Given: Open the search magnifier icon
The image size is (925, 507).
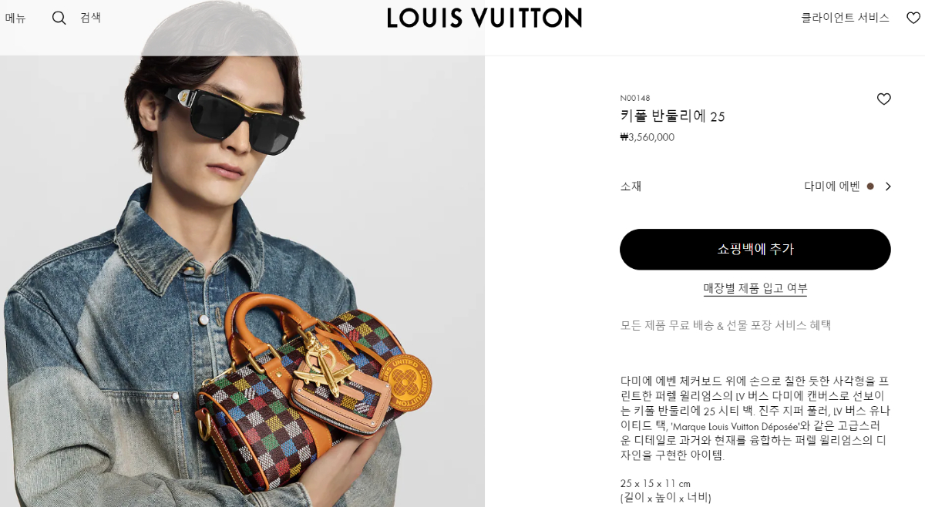Looking at the screenshot, I should coord(59,18).
